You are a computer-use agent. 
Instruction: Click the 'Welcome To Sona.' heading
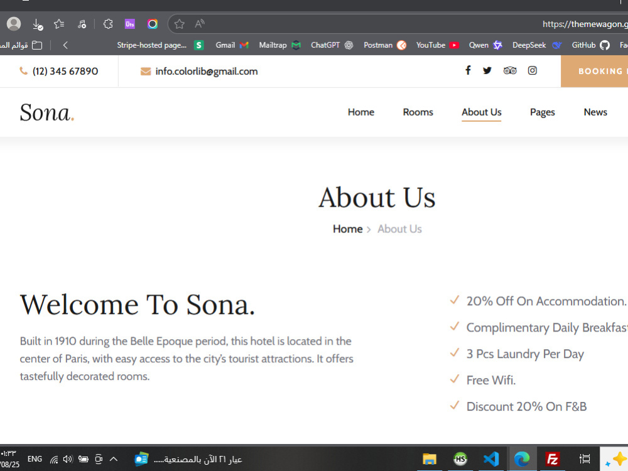[x=138, y=305]
